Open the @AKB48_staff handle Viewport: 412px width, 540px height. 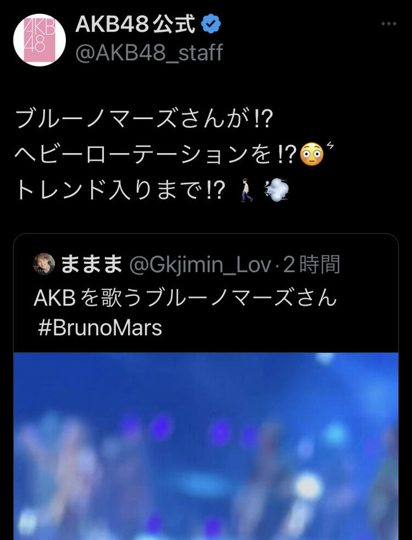(149, 53)
